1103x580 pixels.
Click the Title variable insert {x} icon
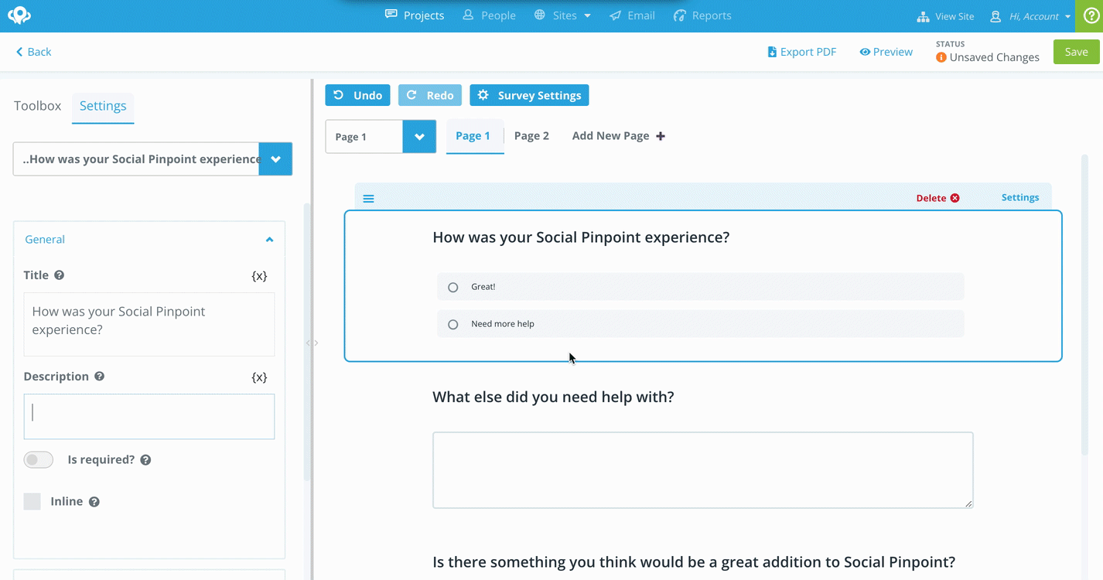259,275
